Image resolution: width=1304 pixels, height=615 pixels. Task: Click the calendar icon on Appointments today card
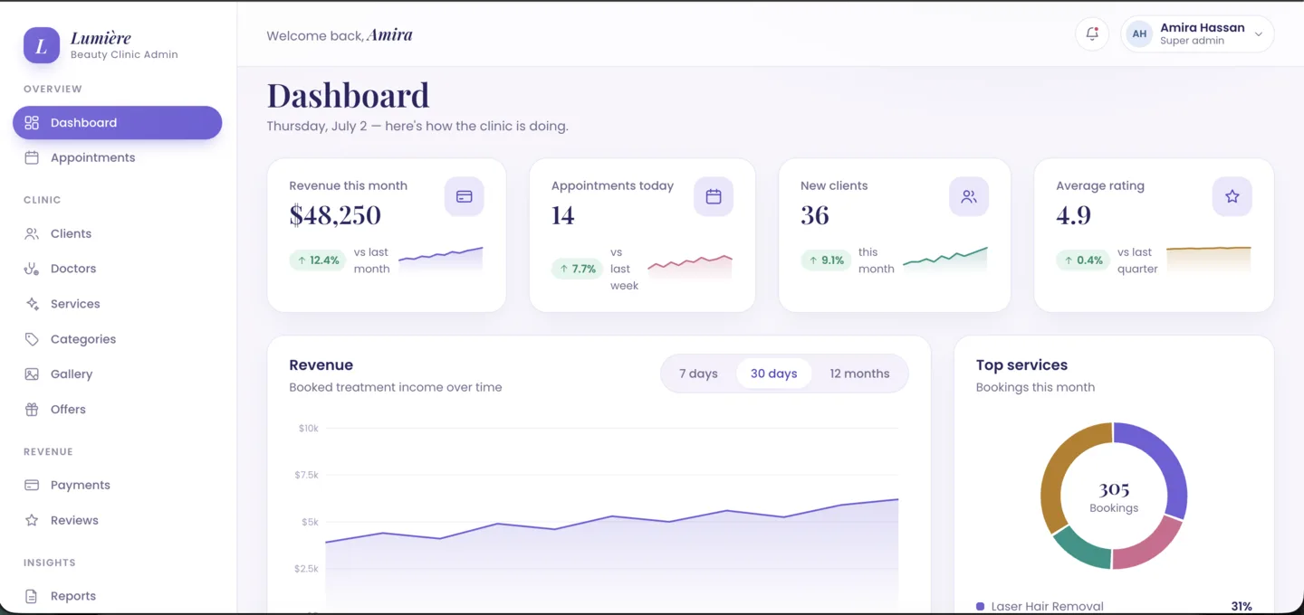coord(714,196)
